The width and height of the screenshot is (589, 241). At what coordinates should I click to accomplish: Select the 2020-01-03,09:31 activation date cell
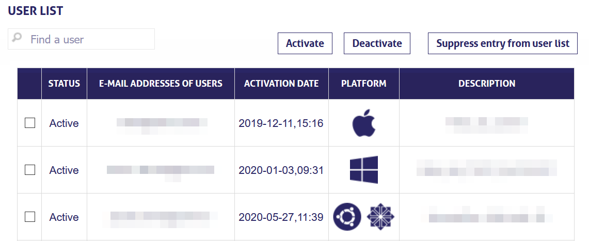pos(281,170)
